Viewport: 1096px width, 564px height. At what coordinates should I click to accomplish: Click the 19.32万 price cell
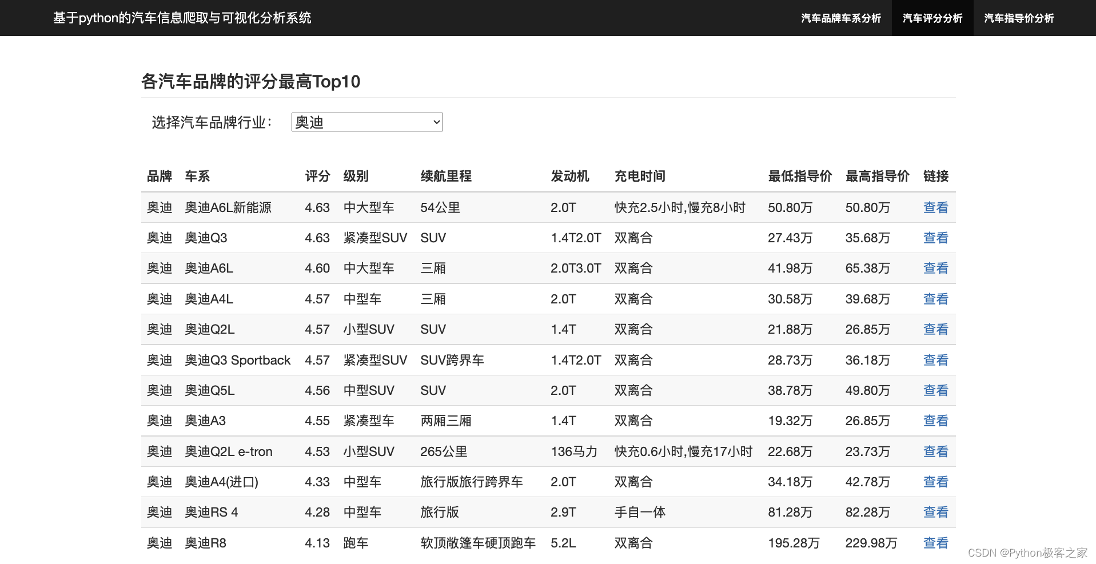click(790, 421)
